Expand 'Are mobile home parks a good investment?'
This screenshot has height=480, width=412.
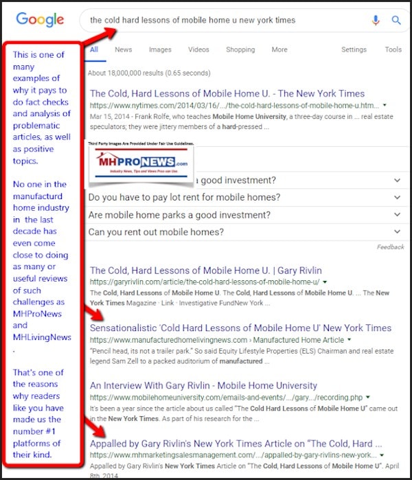[x=248, y=214]
